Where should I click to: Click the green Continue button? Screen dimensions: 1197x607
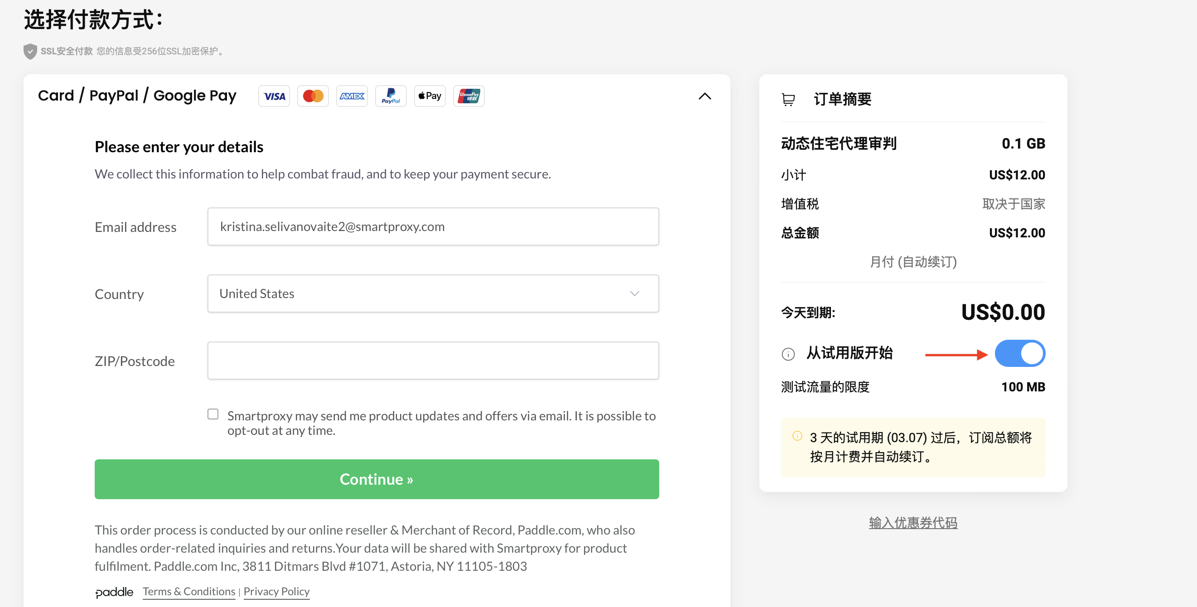[x=377, y=479]
